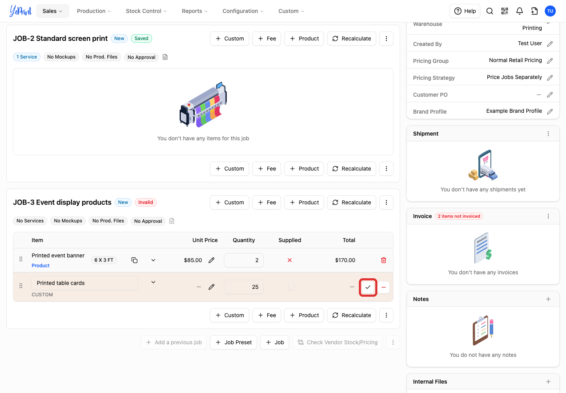Open the Invoice options menu
The height and width of the screenshot is (393, 566).
[548, 216]
